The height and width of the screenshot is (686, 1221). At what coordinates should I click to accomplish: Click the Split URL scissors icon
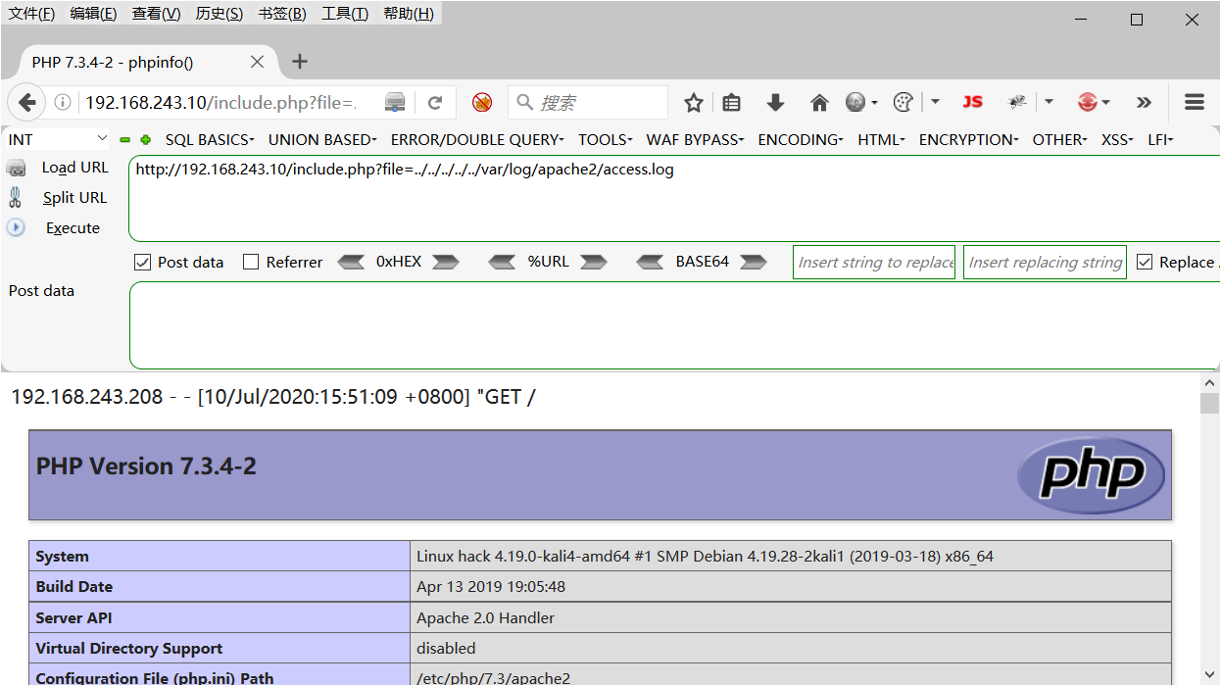[15, 198]
